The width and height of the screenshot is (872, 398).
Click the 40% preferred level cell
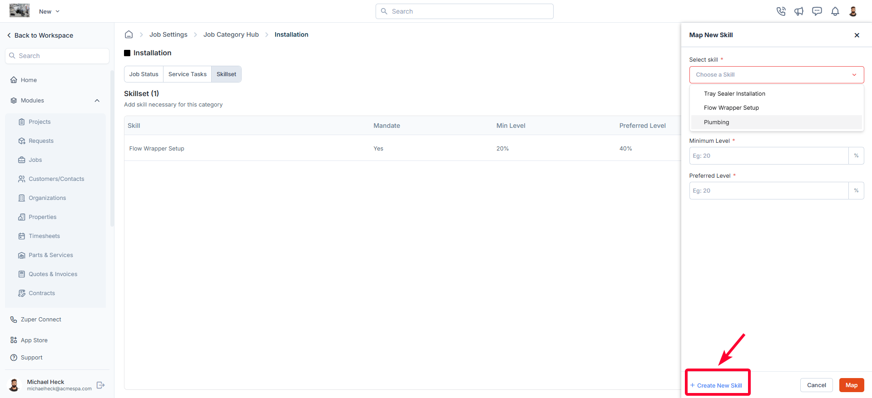[626, 149]
